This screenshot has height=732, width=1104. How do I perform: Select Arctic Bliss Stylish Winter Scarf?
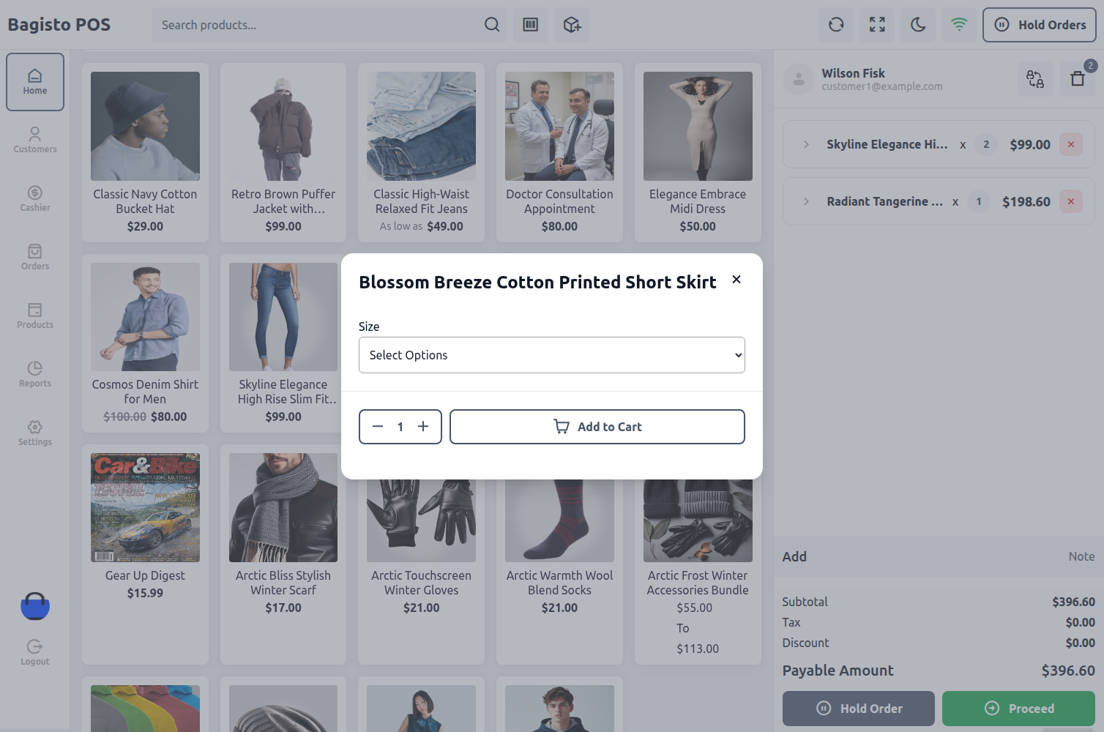[283, 554]
